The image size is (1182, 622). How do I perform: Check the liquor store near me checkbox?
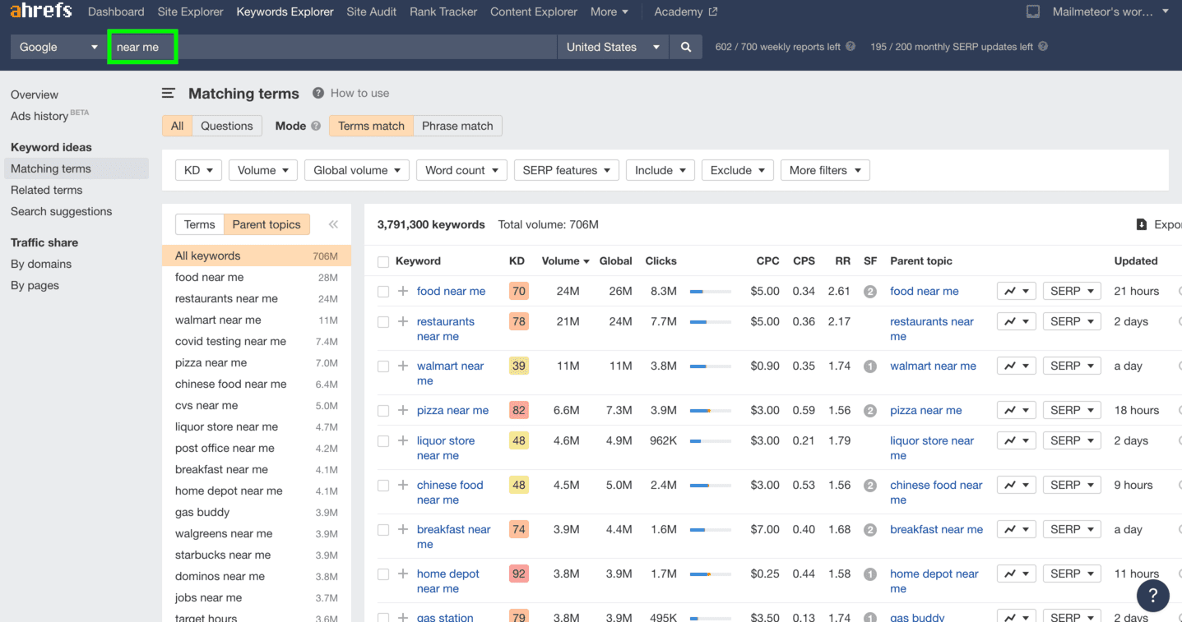[x=382, y=440]
